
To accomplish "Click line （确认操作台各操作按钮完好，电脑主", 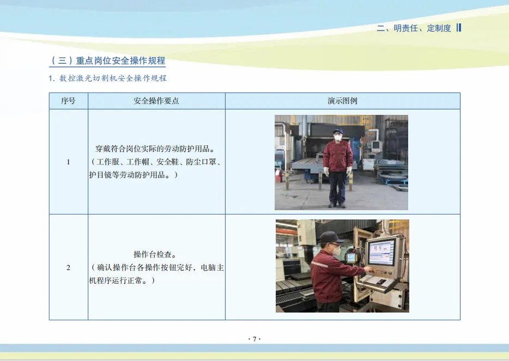I will tap(156, 267).
